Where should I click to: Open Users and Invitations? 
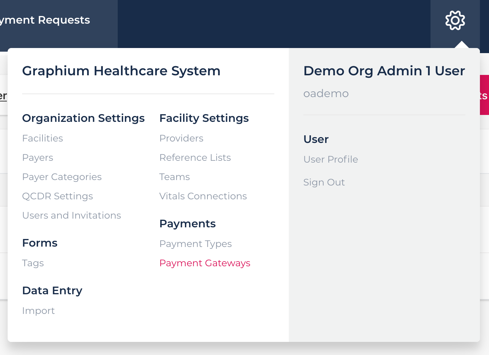tap(72, 215)
